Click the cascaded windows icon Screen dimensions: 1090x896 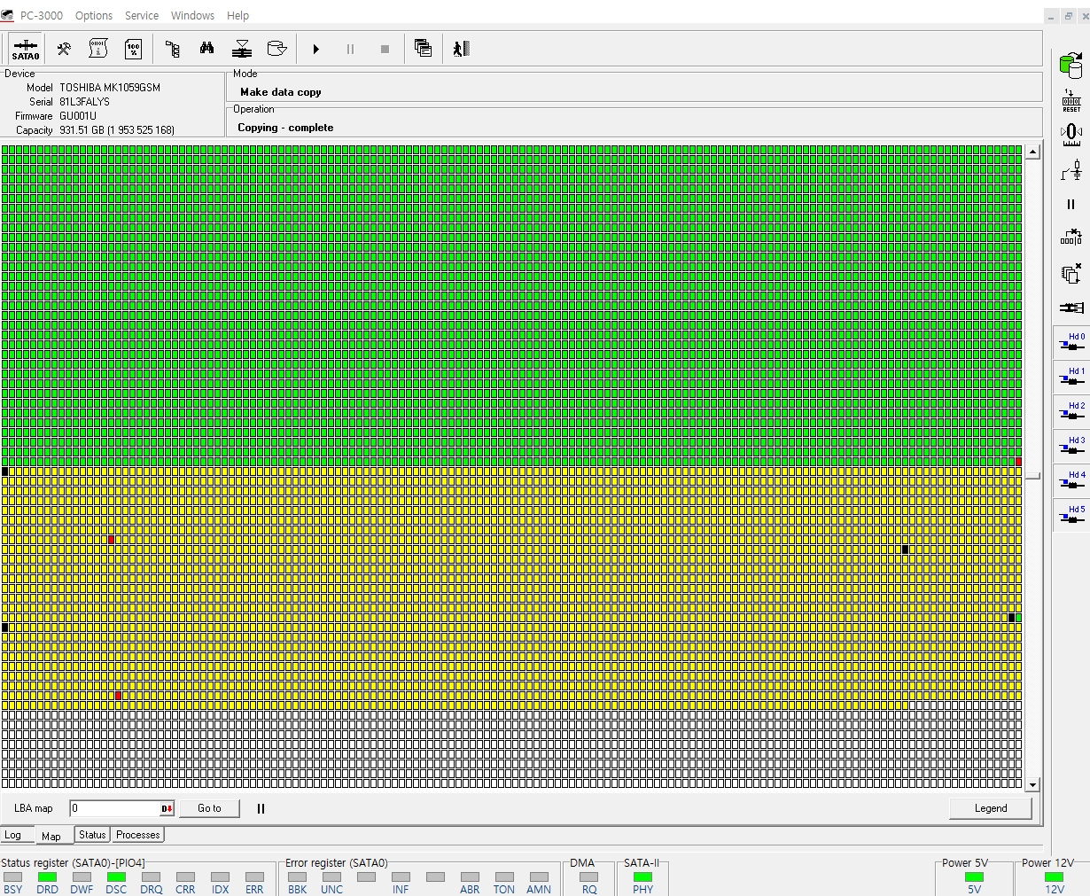(x=424, y=49)
